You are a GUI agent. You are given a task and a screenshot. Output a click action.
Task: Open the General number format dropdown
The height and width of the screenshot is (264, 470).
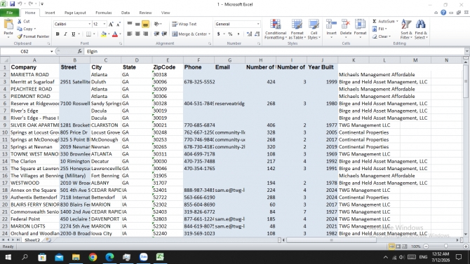pos(258,24)
